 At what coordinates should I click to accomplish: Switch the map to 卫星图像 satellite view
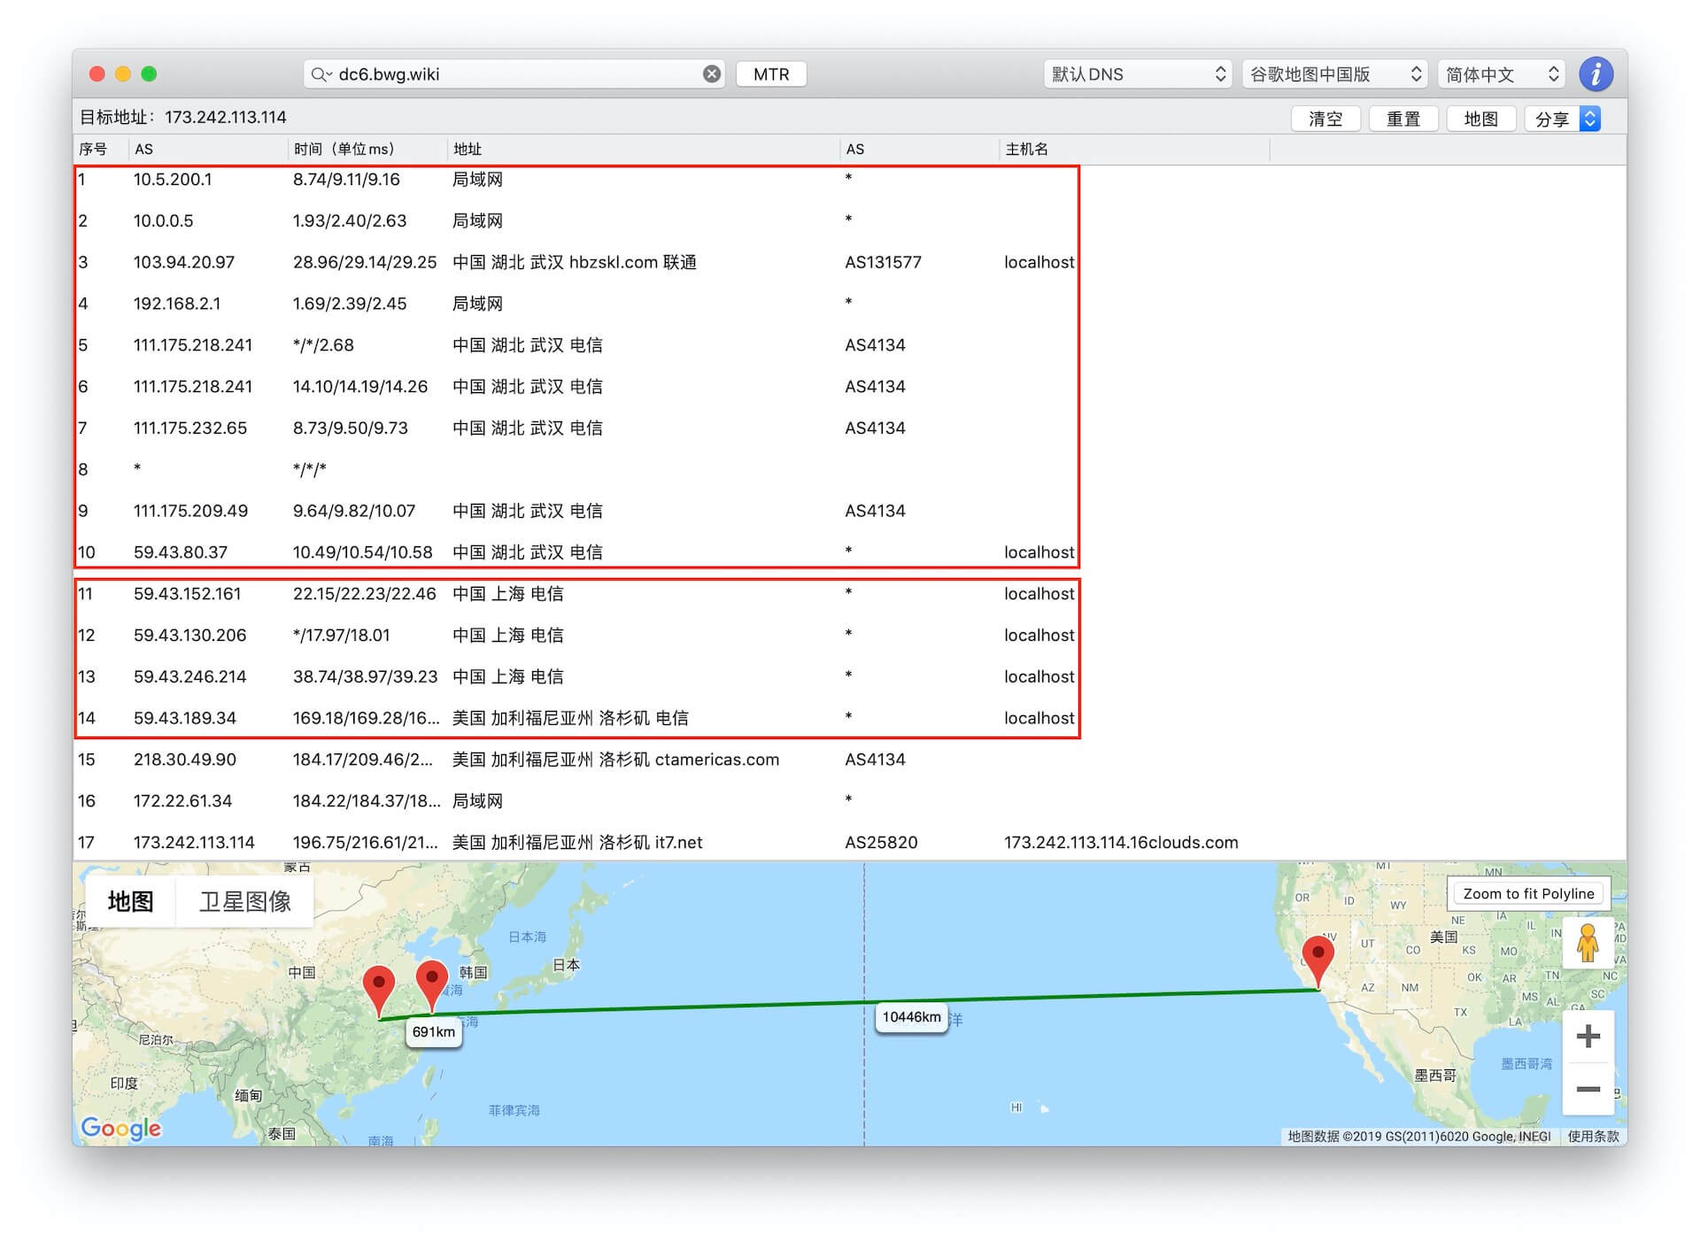pos(244,901)
